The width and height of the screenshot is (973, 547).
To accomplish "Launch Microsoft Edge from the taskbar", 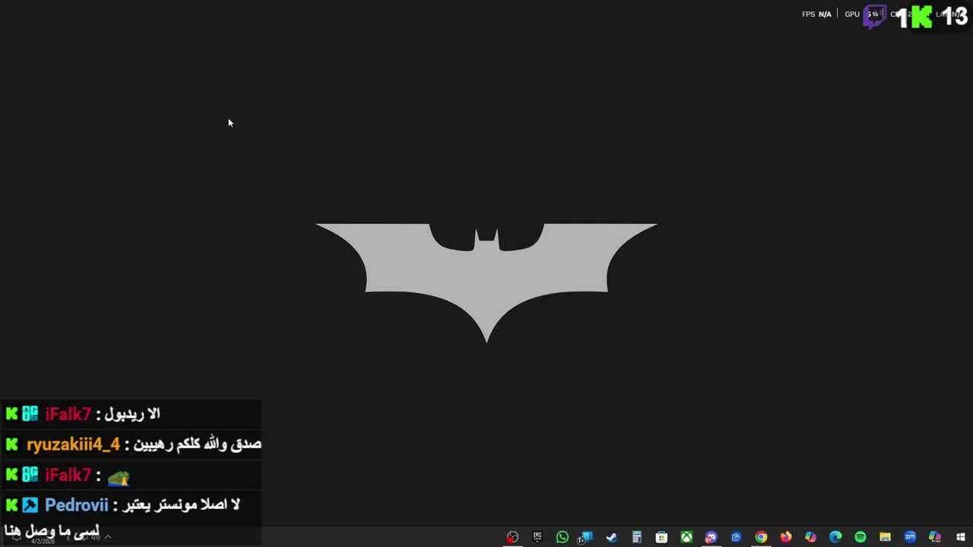I will [835, 537].
